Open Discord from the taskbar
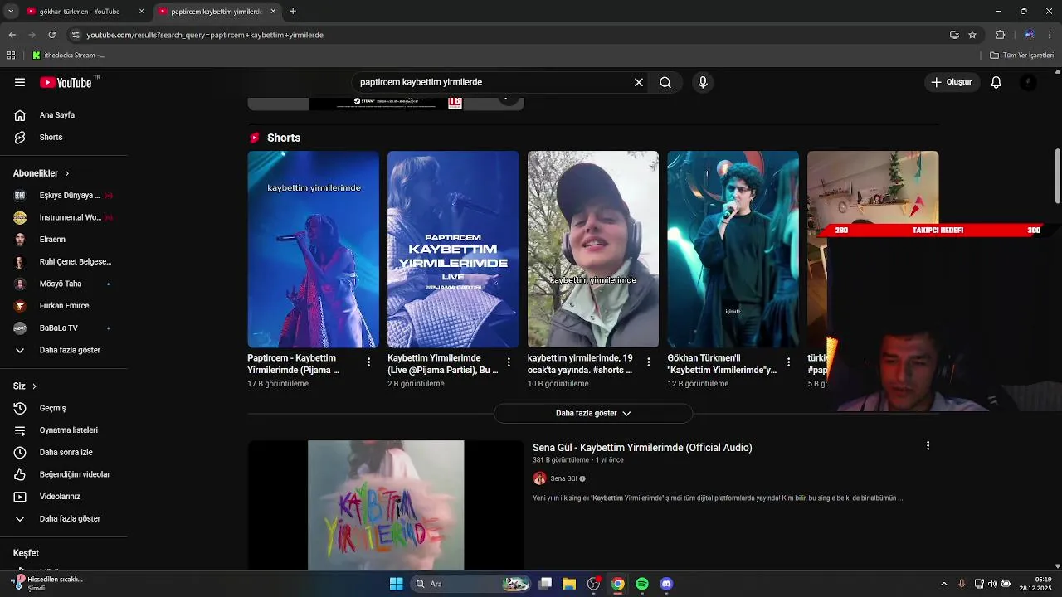 tap(666, 584)
